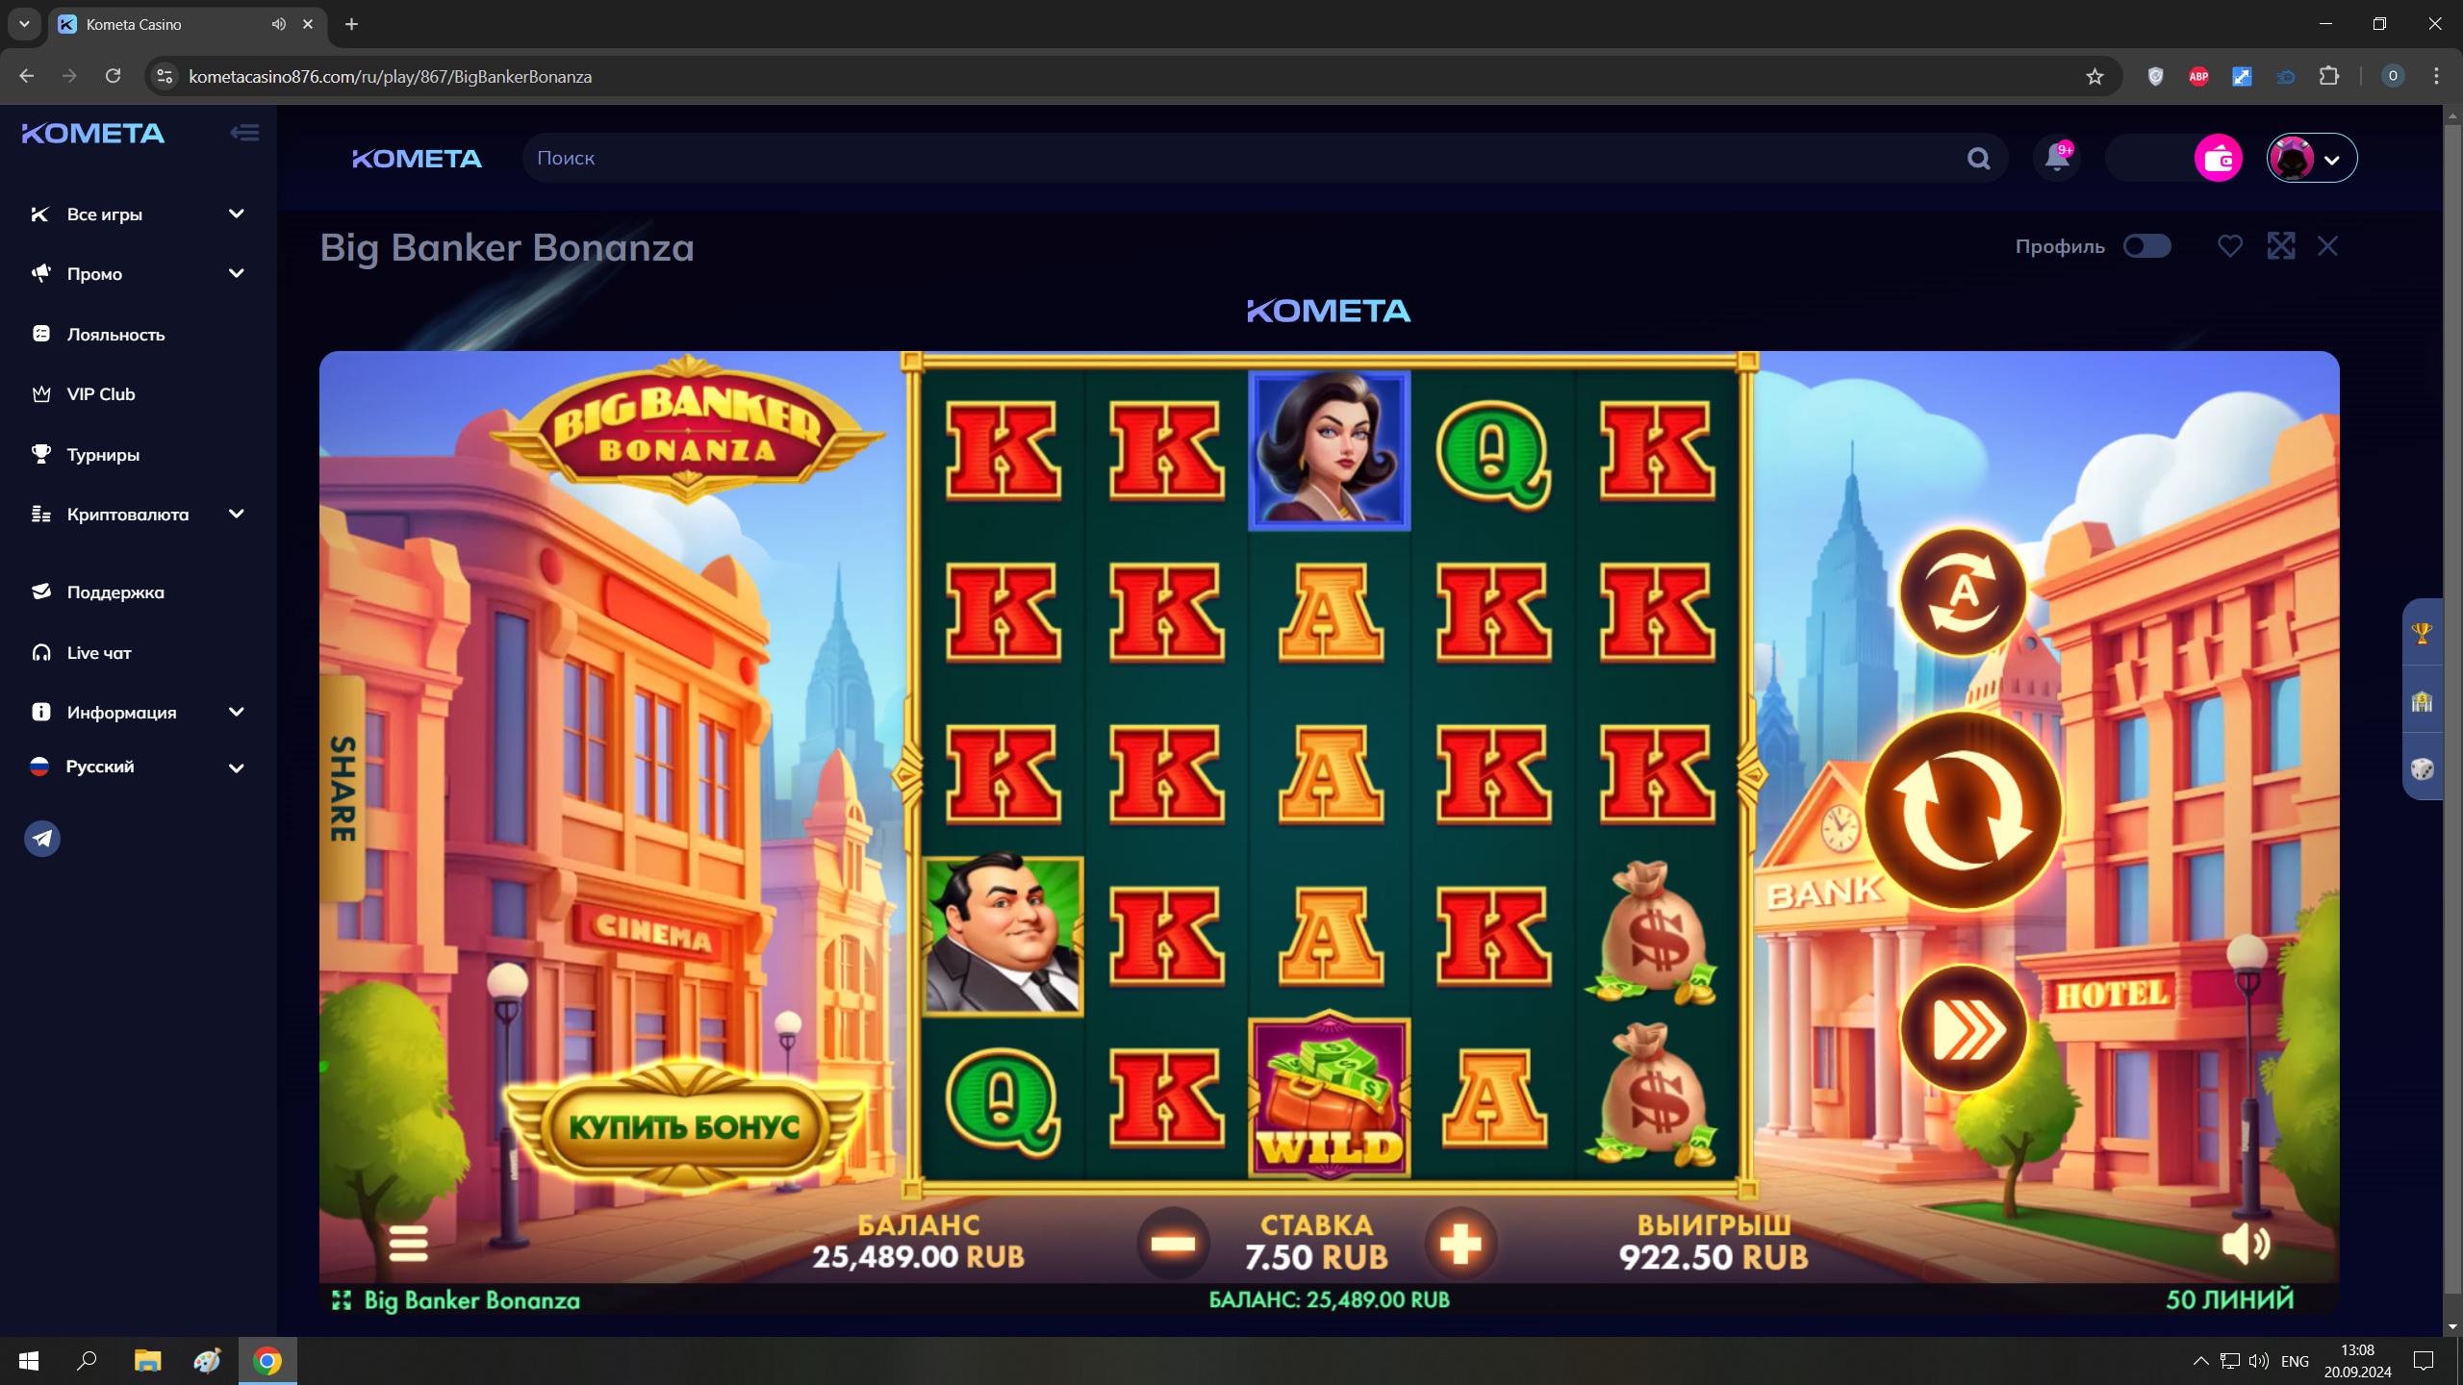
Task: Switch game to fullscreen mode icon
Action: click(2280, 246)
